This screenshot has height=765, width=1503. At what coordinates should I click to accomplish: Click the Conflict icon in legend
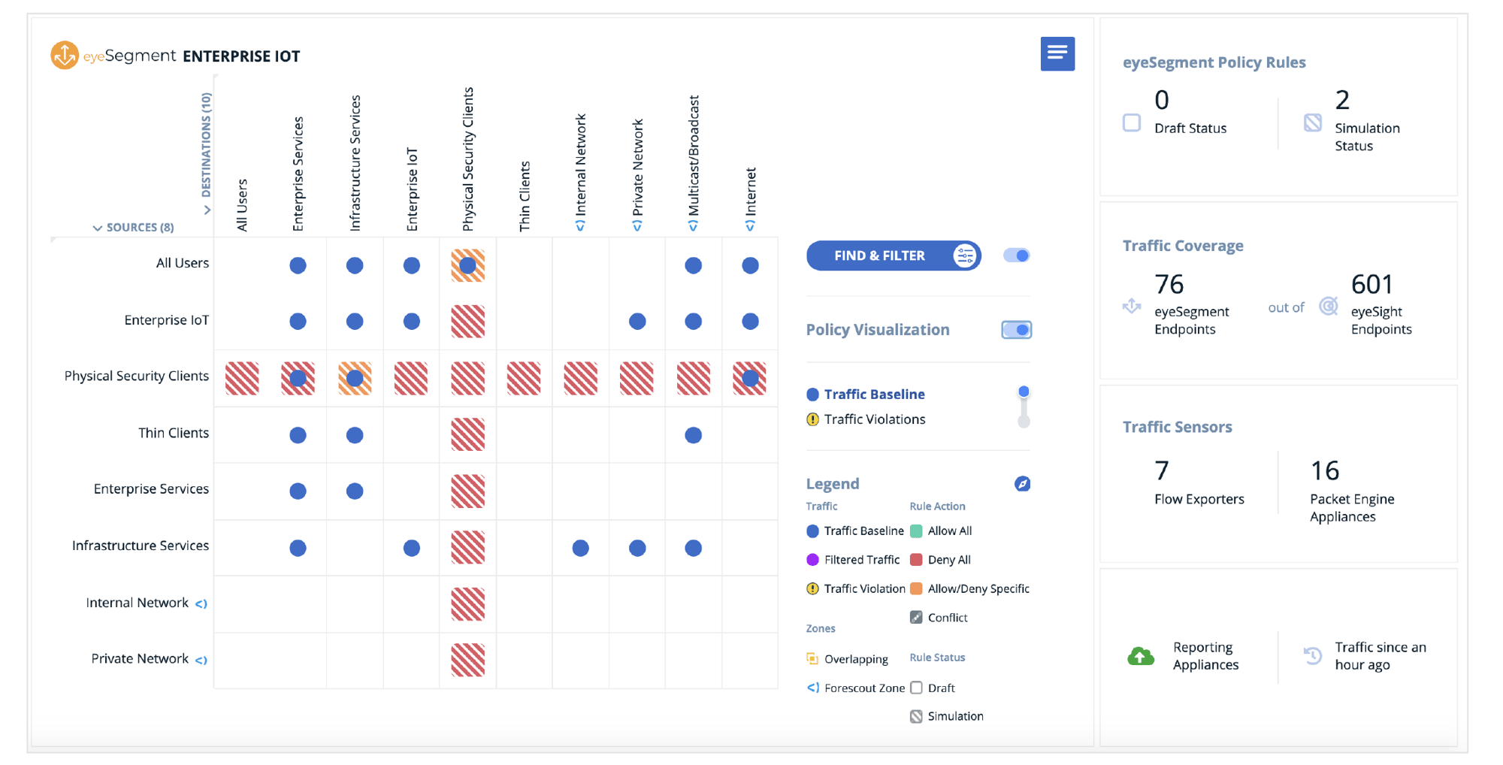coord(916,617)
